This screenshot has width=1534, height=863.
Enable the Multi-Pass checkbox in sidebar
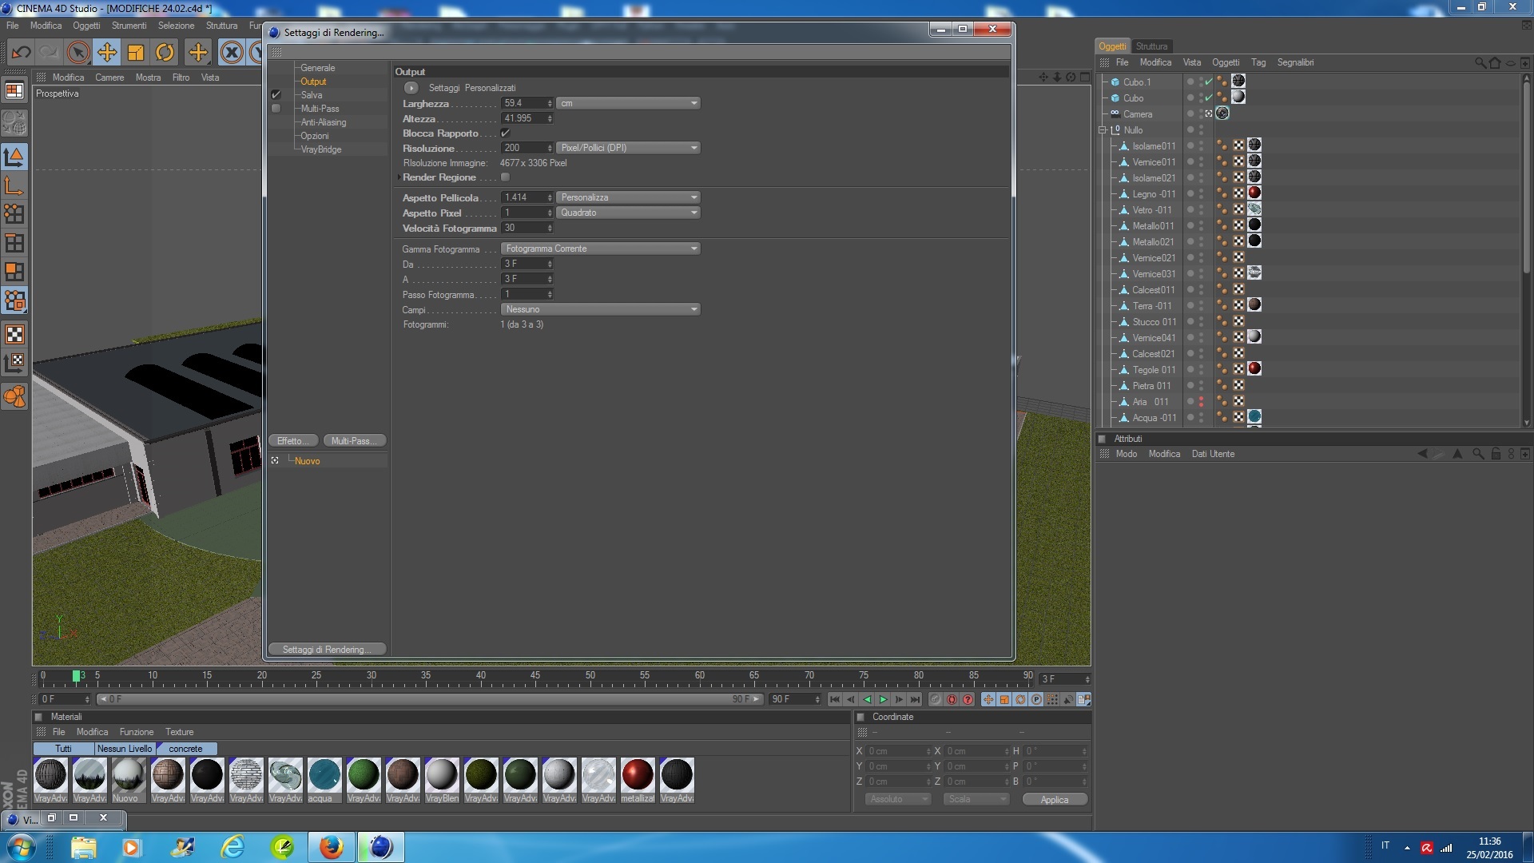[x=276, y=109]
